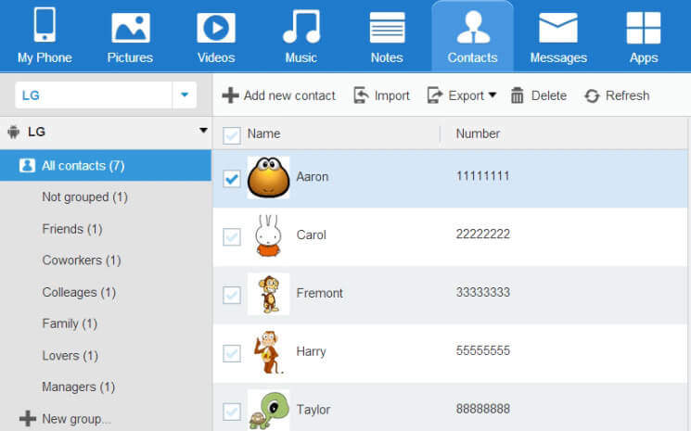This screenshot has width=691, height=431.
Task: Click the Refresh button label
Action: pos(627,95)
